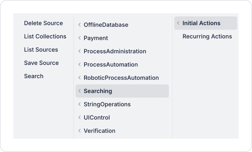252x152 pixels.
Task: Click the chevron beside ProcessAdministration
Action: (79, 51)
